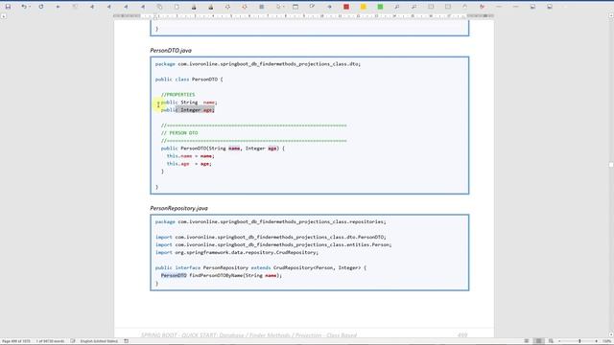Click the proofing icon beside word count
The height and width of the screenshot is (345, 614).
click(73, 341)
